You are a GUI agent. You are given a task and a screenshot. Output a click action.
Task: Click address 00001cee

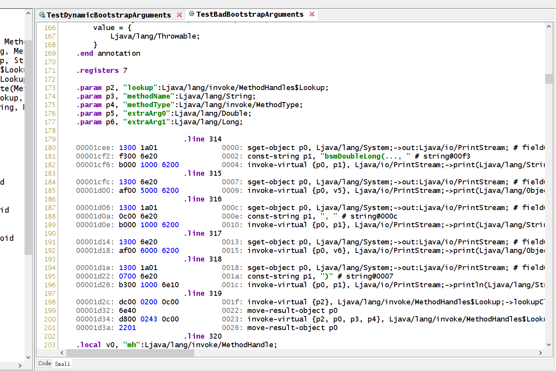(95, 148)
